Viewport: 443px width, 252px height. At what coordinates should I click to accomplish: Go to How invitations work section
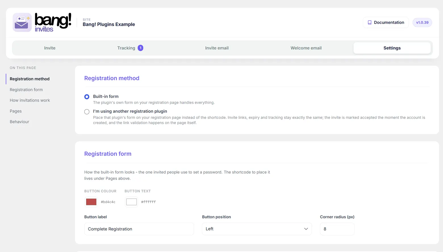[x=30, y=100]
